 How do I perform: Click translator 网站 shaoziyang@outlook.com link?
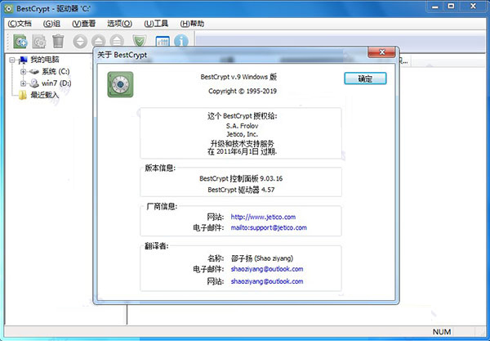[x=267, y=281]
